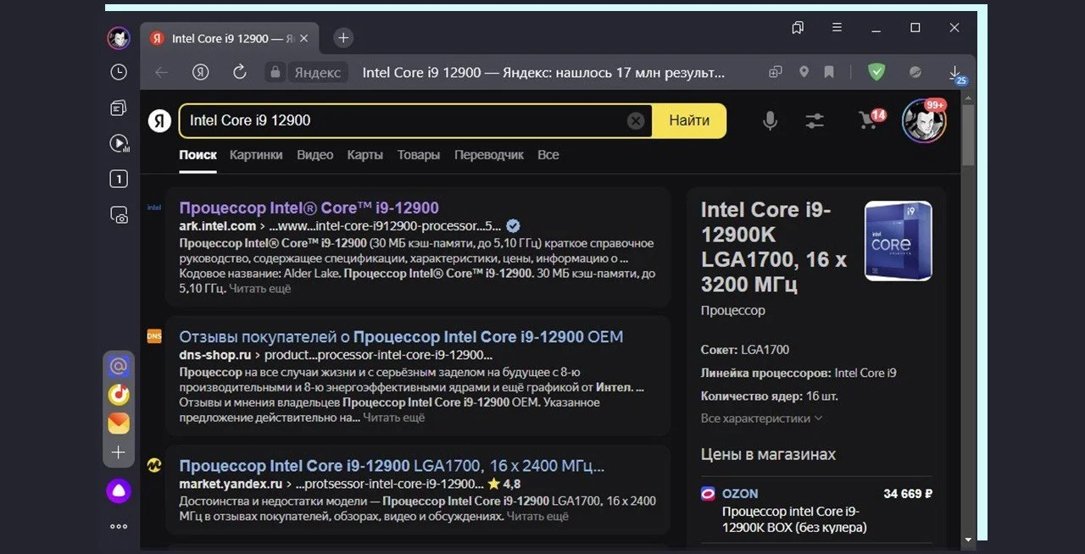This screenshot has height=554, width=1085.
Task: Open the tab groups icon in sidebar
Action: 119,108
